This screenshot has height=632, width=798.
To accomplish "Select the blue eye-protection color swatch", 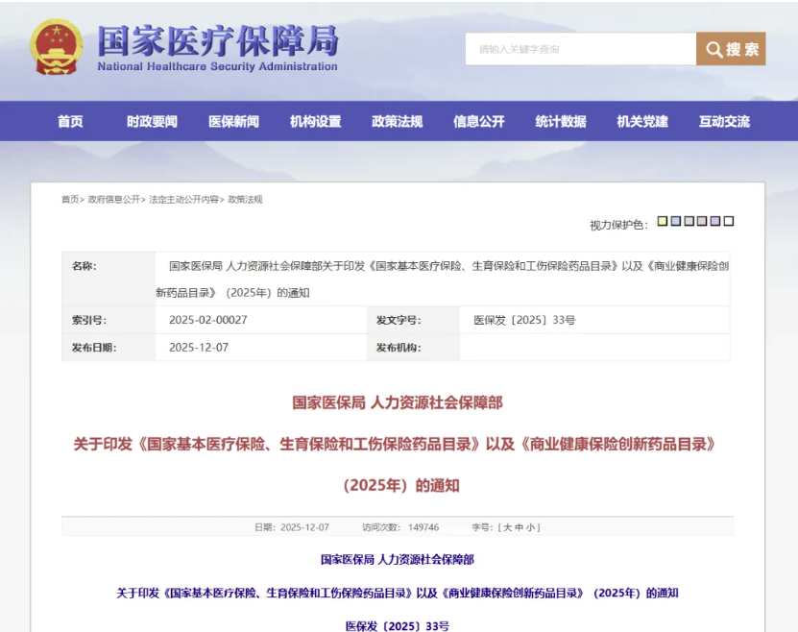I will tap(676, 222).
